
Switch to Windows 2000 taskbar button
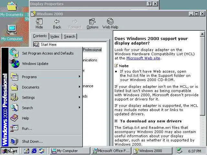pos(152,151)
